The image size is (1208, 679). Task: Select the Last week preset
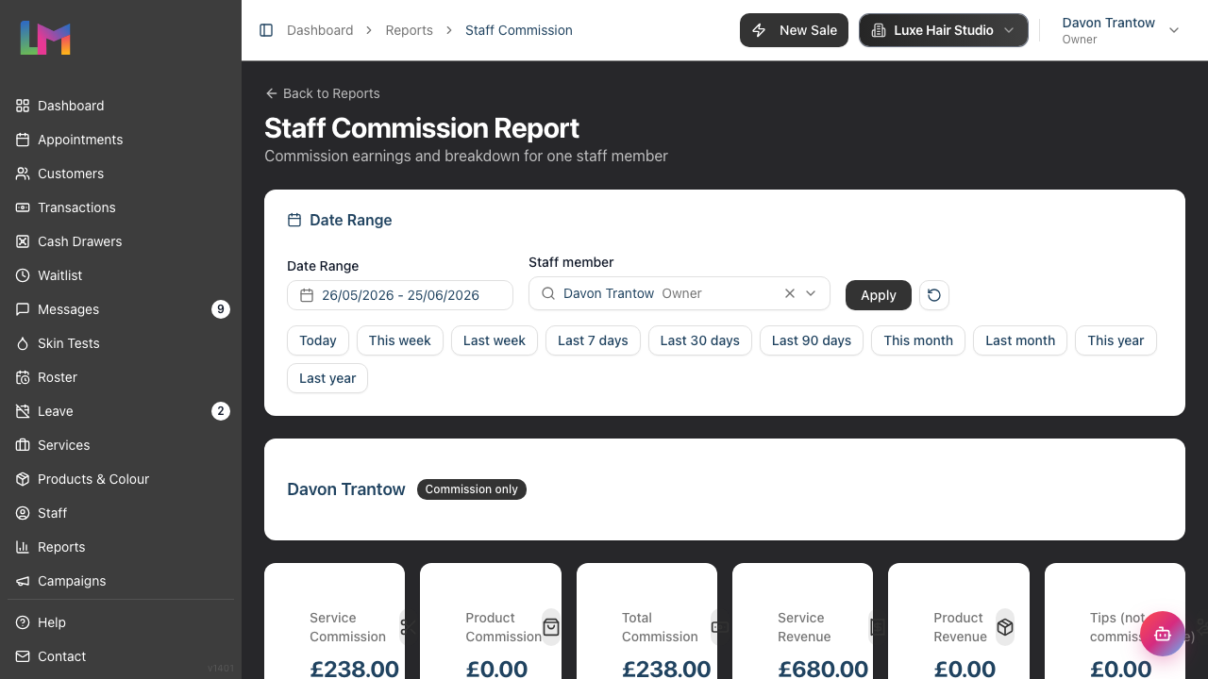click(x=495, y=340)
